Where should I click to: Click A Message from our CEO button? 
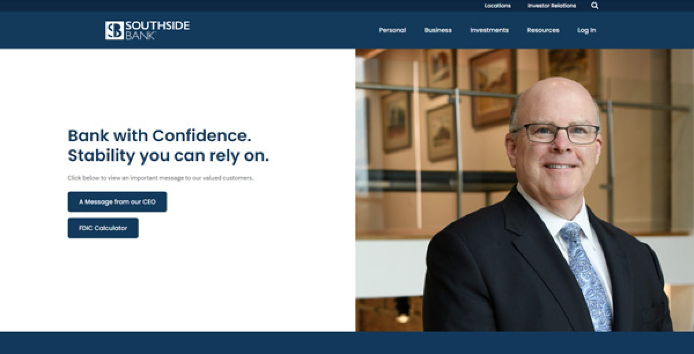(x=117, y=202)
